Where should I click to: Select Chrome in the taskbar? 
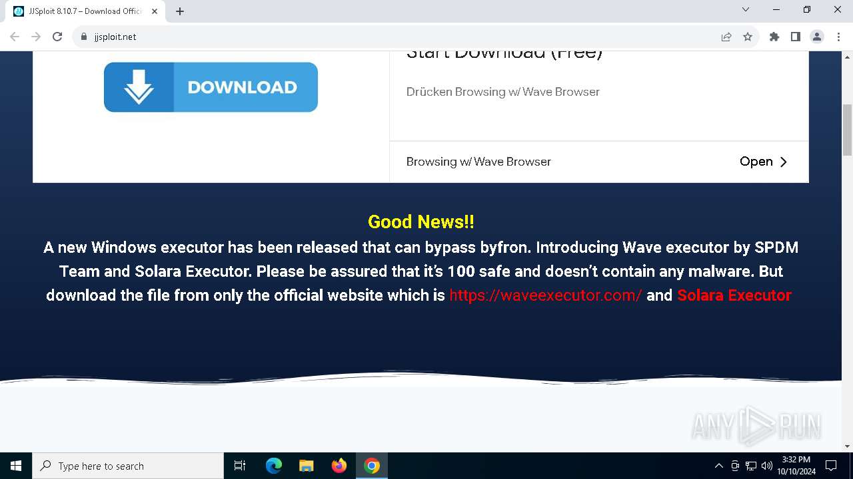coord(372,466)
